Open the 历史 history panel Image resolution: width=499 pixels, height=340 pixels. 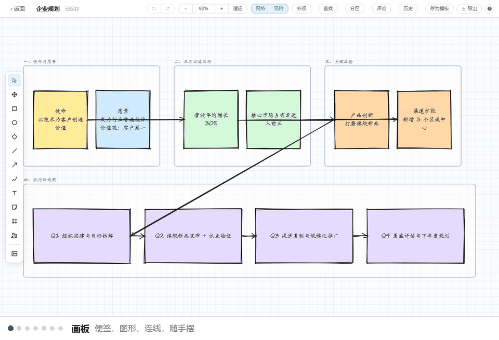[x=408, y=9]
